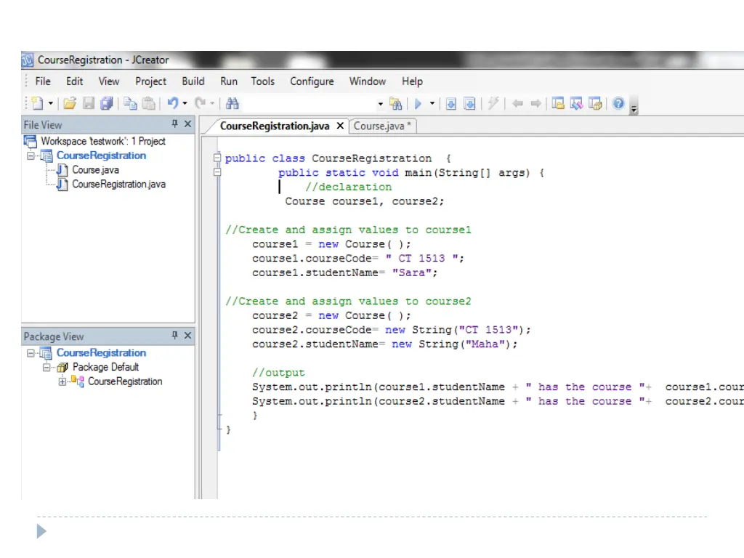Close the CourseRegistration.java tab
The image size is (744, 558).
[340, 126]
